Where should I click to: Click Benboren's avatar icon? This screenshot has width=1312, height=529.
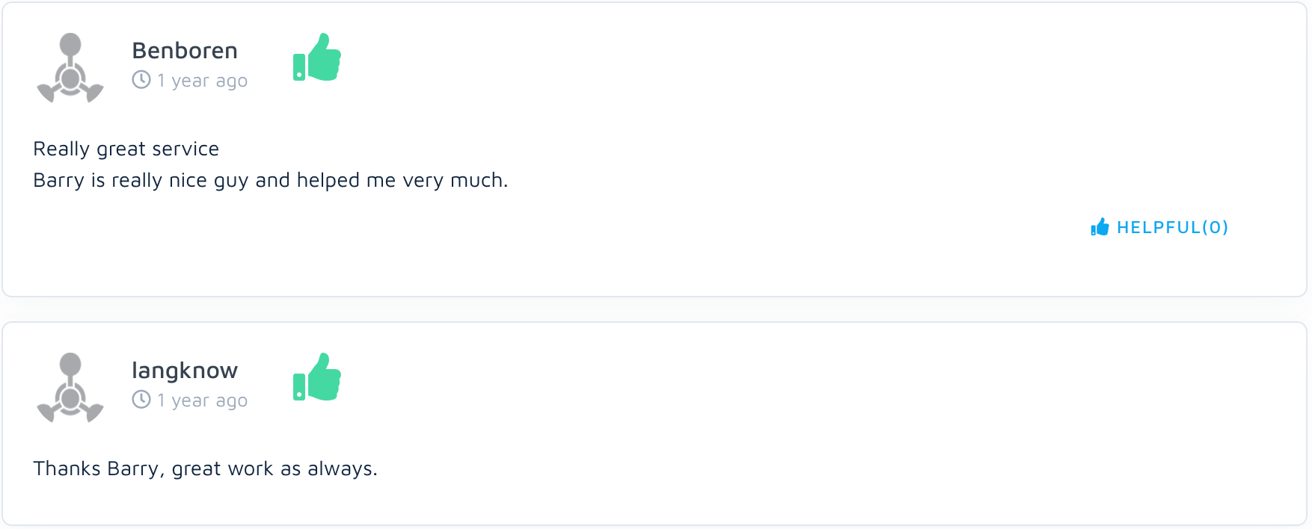tap(70, 67)
